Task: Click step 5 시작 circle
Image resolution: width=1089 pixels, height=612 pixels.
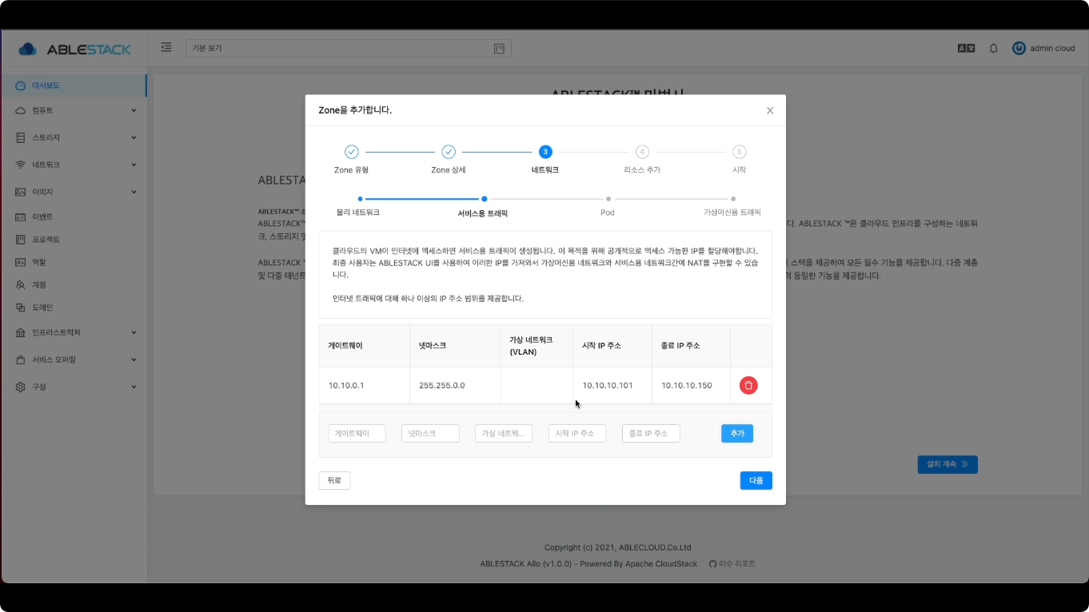Action: coord(740,152)
